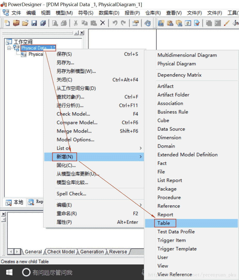Click the brown box icon beside New
This screenshot has height=280, width=239.
(x=16, y=23)
